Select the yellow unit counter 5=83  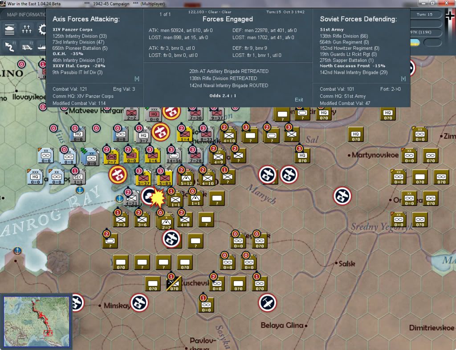165,177
